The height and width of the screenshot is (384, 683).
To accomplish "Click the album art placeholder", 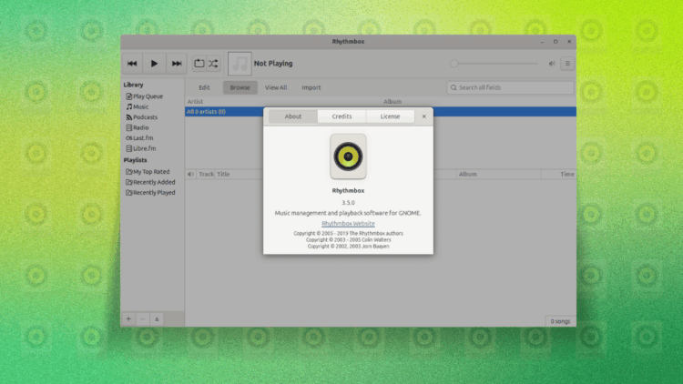I will click(x=240, y=64).
